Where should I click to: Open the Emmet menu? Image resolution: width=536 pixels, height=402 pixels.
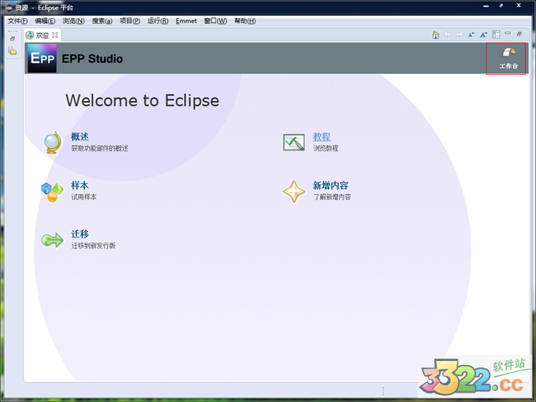(x=186, y=20)
